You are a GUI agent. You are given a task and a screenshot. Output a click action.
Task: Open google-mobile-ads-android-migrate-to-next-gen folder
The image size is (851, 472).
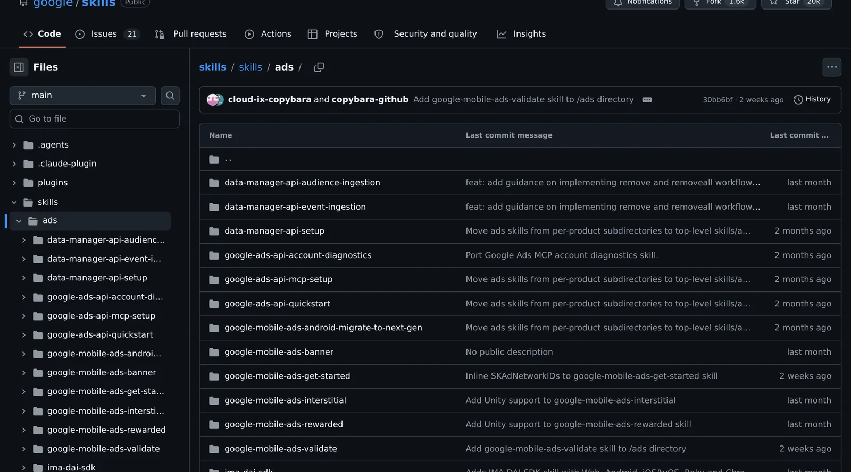point(323,328)
